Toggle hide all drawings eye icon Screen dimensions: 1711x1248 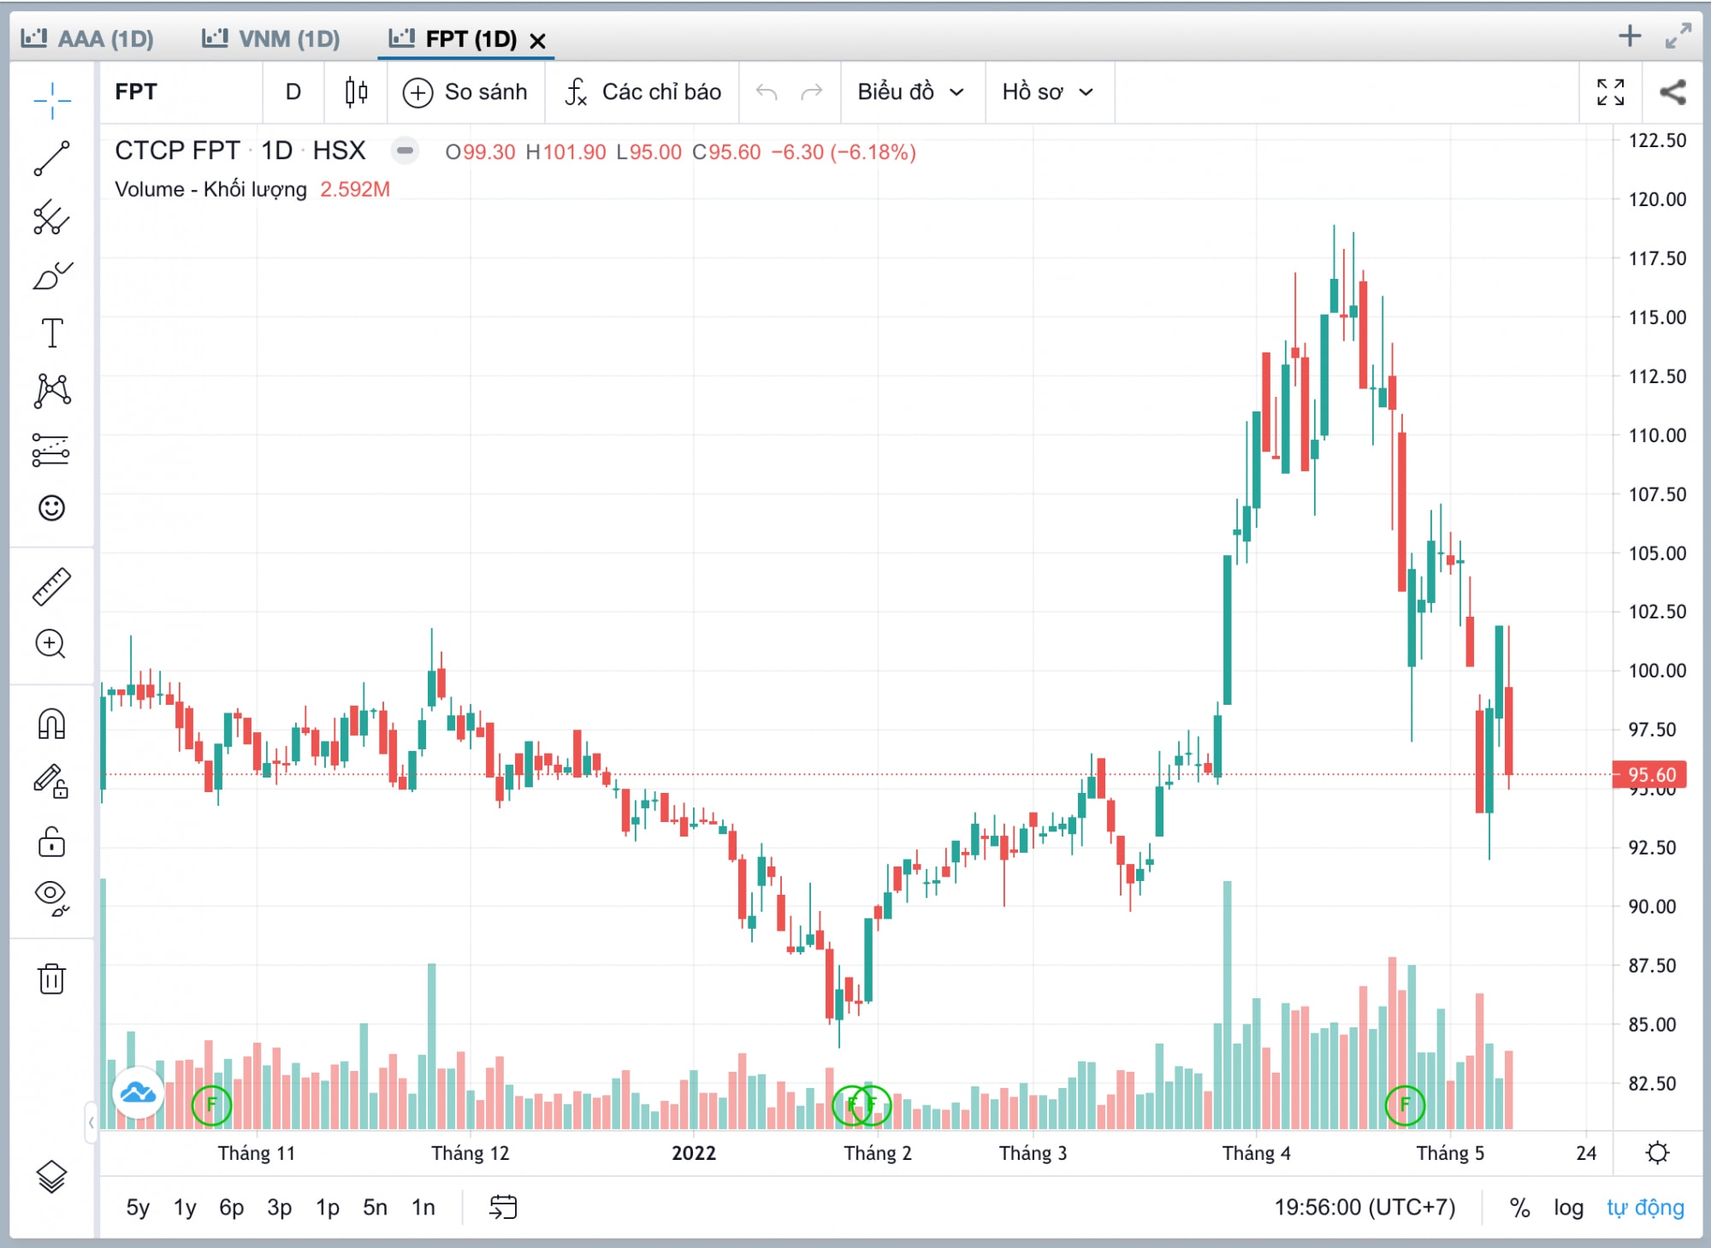coord(51,897)
